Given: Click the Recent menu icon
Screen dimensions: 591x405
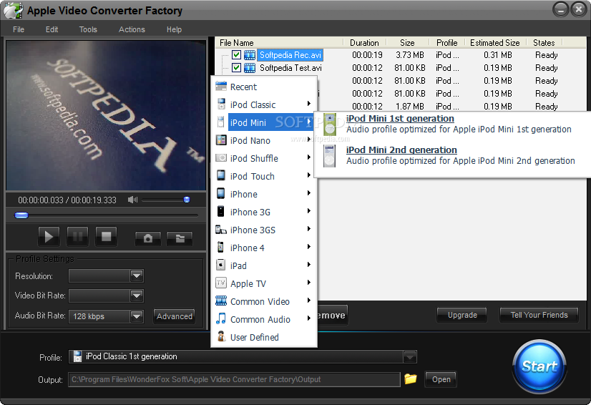Looking at the screenshot, I should pos(221,87).
